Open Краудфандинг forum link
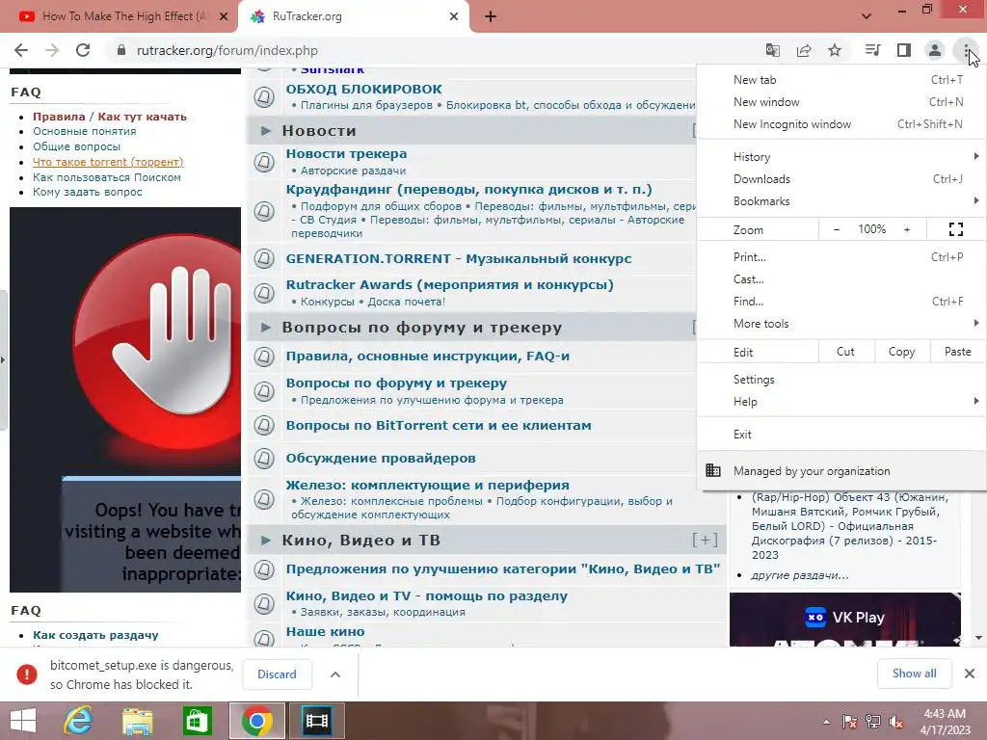 [x=468, y=190]
